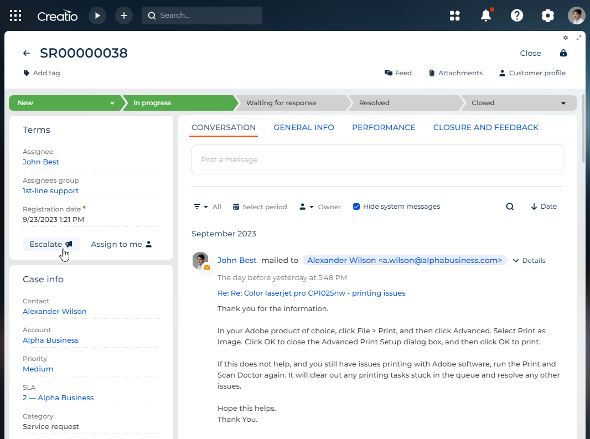Viewport: 590px width, 439px height.
Task: Click the Registration date value
Action: tap(54, 219)
